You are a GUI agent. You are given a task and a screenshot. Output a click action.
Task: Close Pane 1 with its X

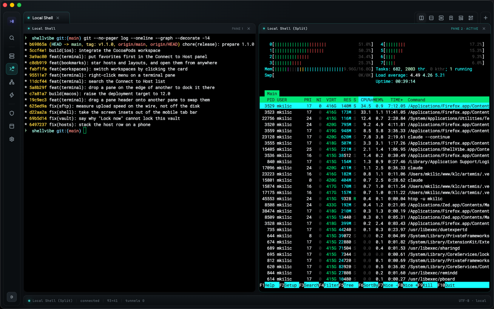click(249, 29)
